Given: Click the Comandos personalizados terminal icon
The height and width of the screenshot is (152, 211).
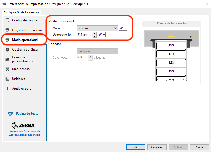Looking at the screenshot, I should pos(7,59).
